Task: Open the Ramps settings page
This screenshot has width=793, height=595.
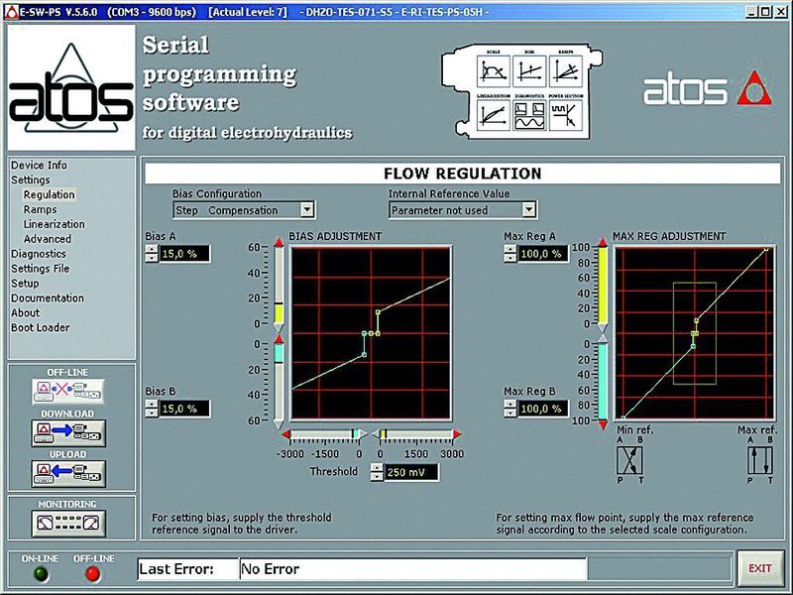Action: (40, 209)
